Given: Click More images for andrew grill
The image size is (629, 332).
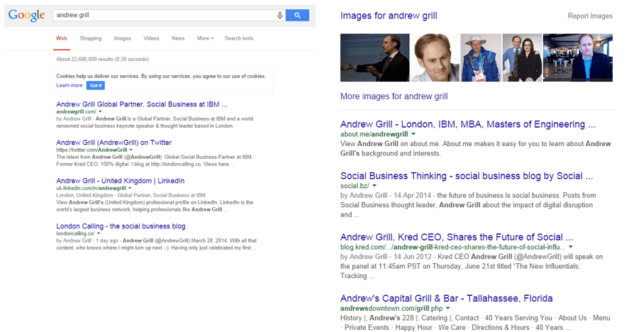Looking at the screenshot, I should click(394, 96).
